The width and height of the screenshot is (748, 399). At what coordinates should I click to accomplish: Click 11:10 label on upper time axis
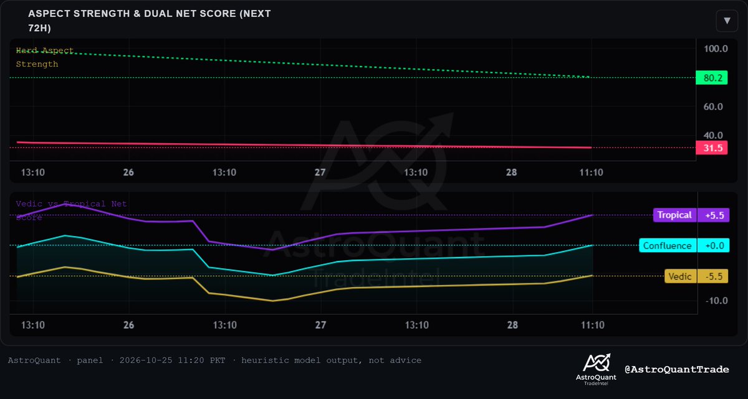click(592, 172)
